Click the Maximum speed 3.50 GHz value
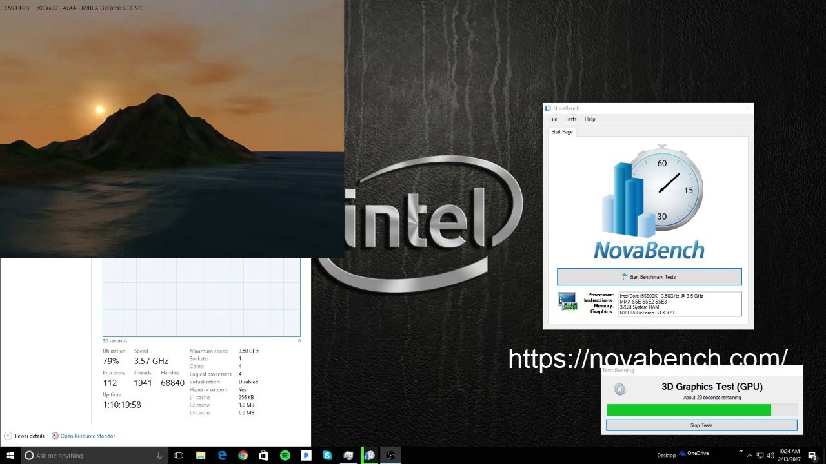The height and width of the screenshot is (464, 826). [x=248, y=351]
